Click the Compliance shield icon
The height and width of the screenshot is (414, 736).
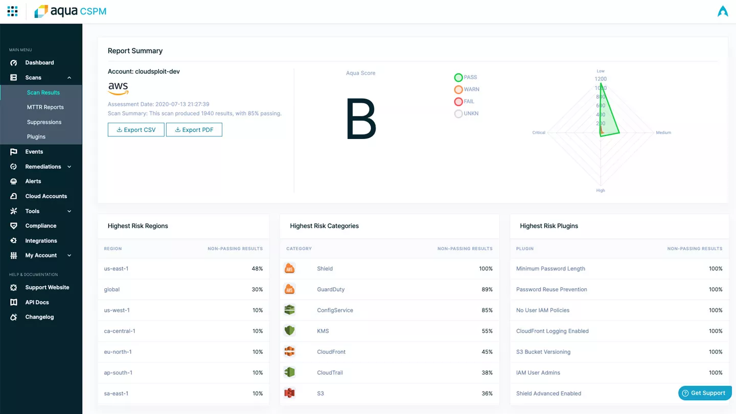[13, 225]
